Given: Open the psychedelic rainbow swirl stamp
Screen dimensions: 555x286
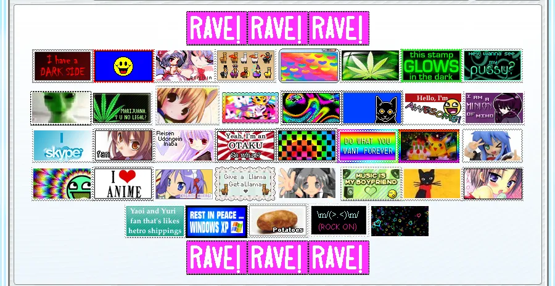Looking at the screenshot, I should tap(311, 108).
